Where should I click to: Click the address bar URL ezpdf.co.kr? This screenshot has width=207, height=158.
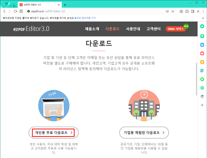[x=38, y=11]
